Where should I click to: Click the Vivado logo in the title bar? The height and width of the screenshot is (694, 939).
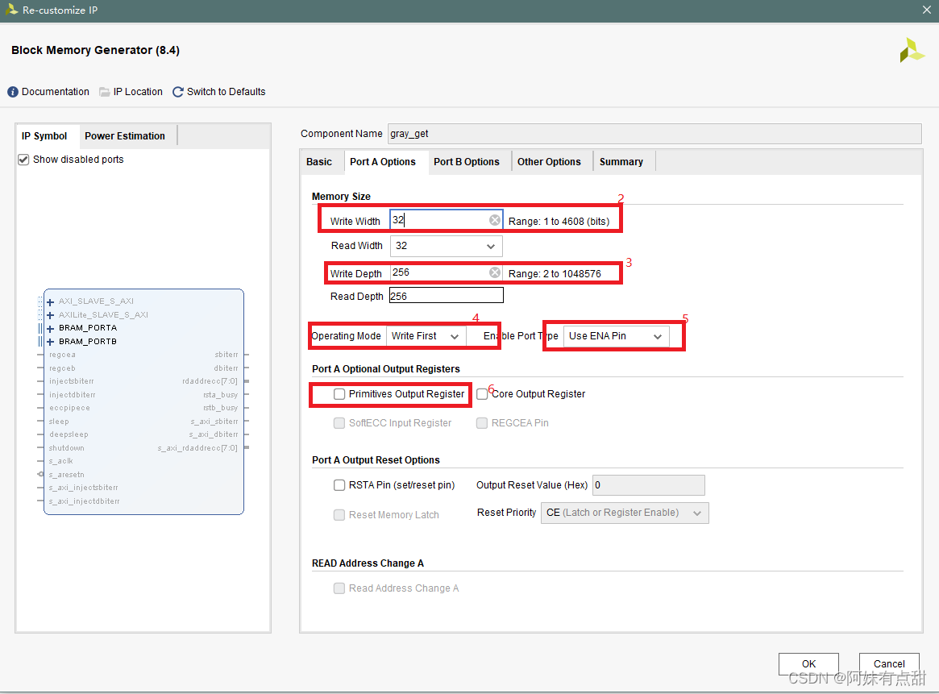pyautogui.click(x=11, y=10)
